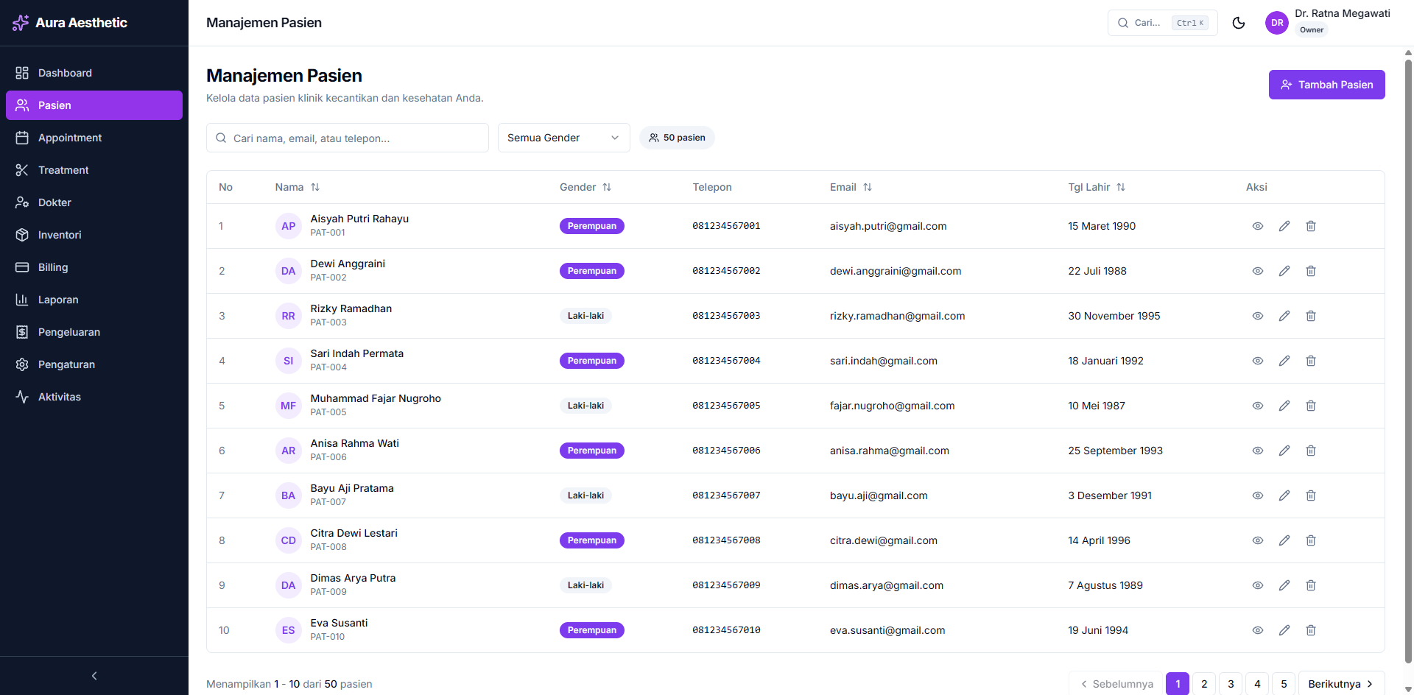Click trash icon for Bayu Aji Pratama

[x=1311, y=495]
